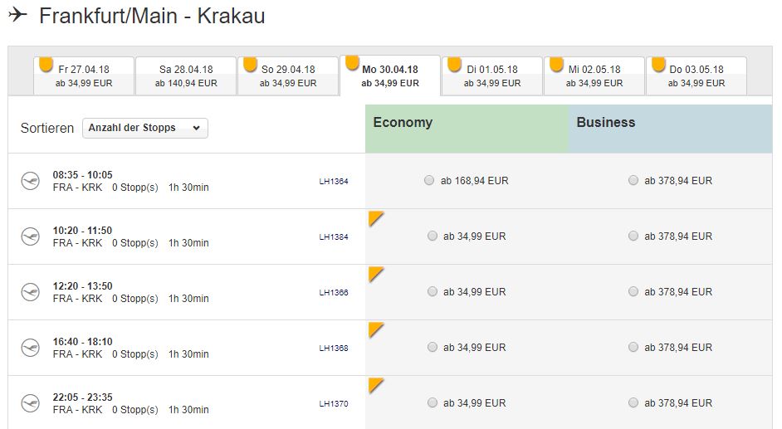Click yellow badge on So 29.04.18 tab

tap(251, 64)
